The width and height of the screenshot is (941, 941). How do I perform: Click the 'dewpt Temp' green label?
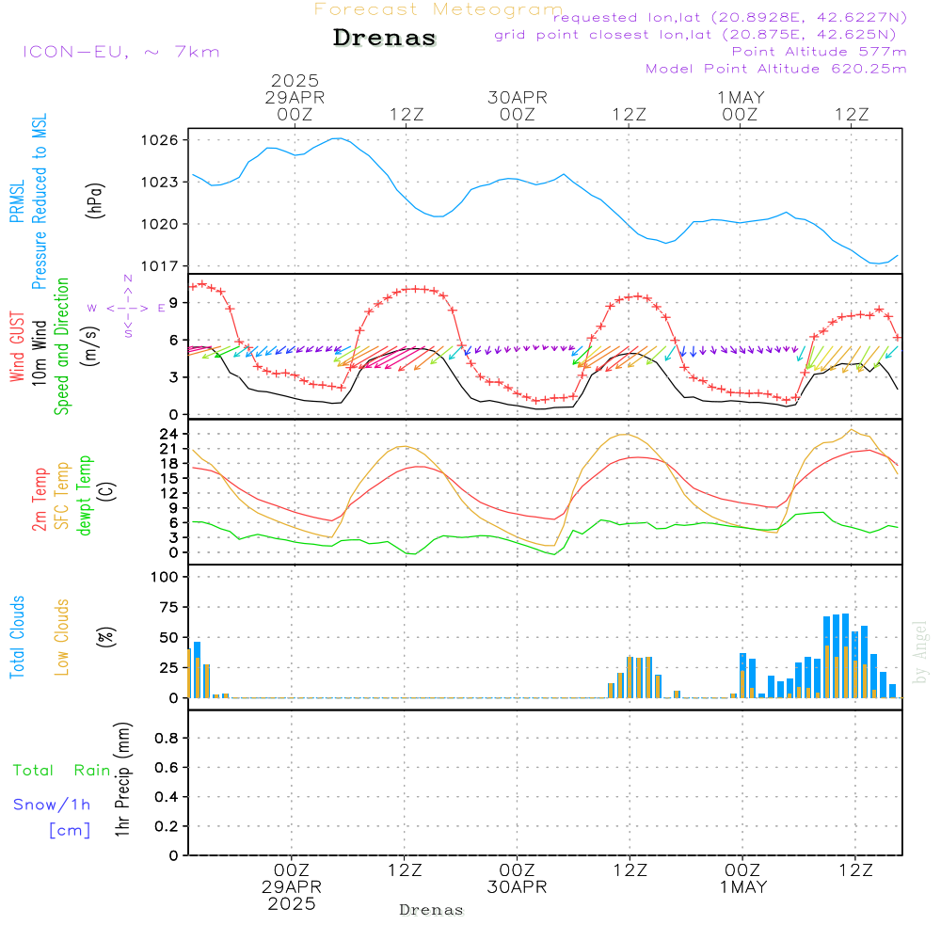tap(84, 495)
